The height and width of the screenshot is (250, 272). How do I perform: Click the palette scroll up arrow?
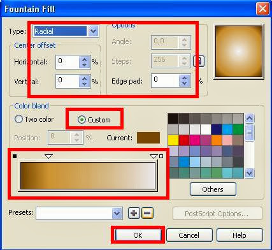click(x=250, y=118)
